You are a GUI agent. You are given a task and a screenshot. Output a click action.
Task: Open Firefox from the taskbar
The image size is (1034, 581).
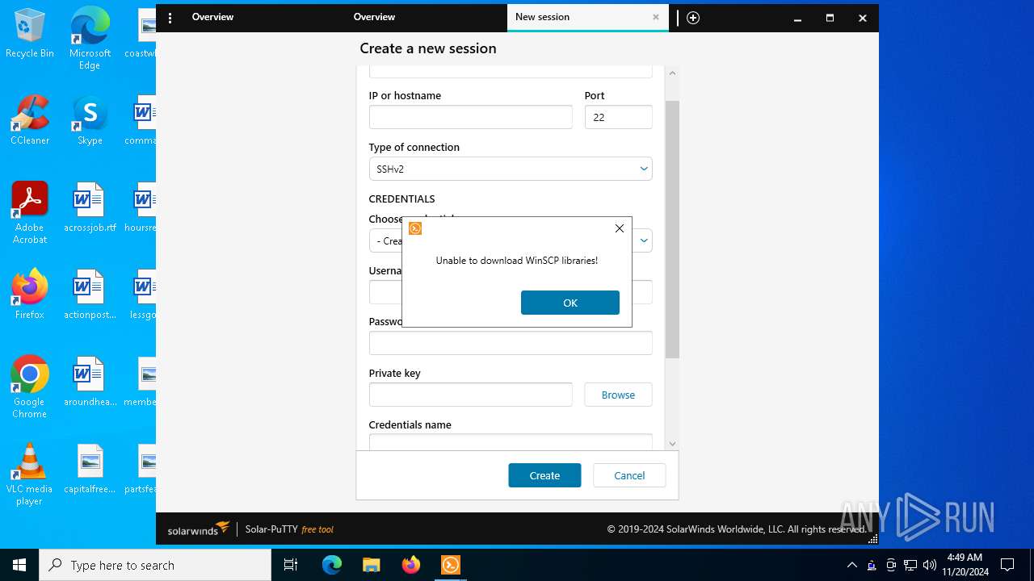tap(411, 565)
